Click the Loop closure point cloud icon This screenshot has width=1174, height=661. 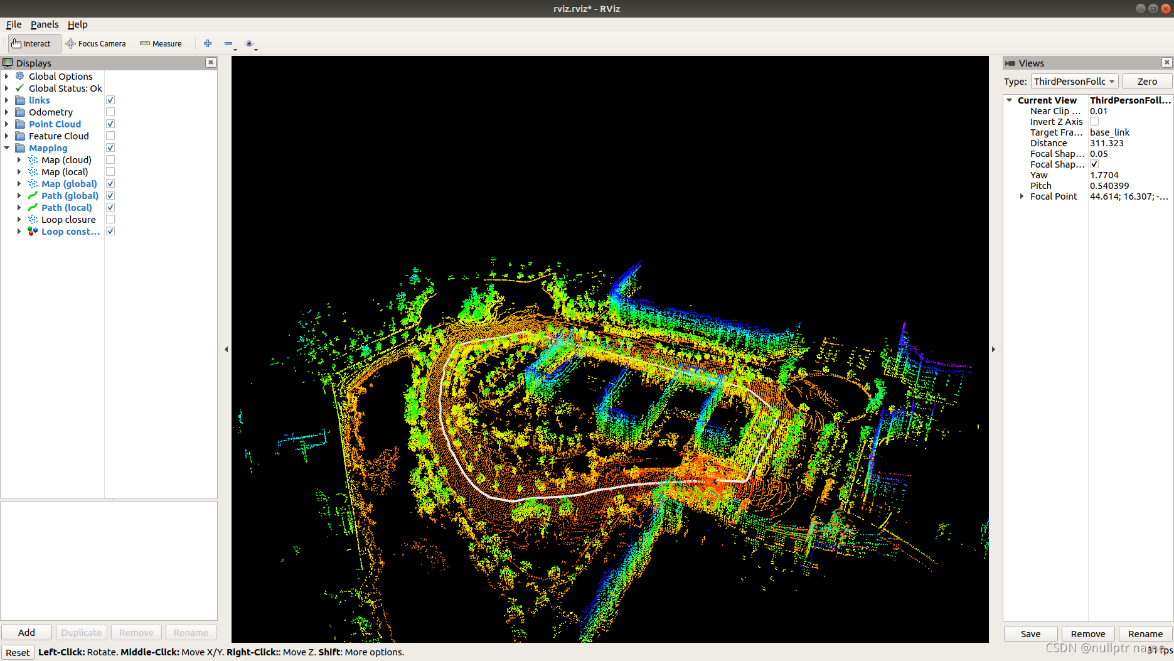[33, 219]
